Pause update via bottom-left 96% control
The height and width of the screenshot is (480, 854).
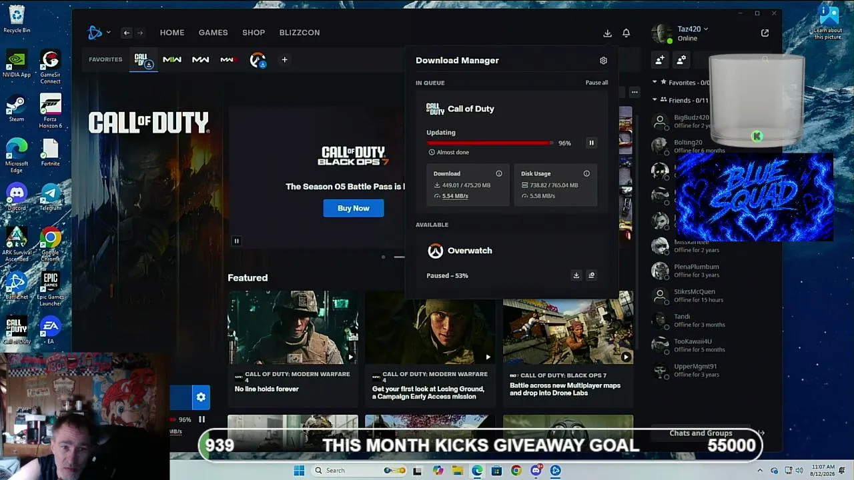point(201,419)
